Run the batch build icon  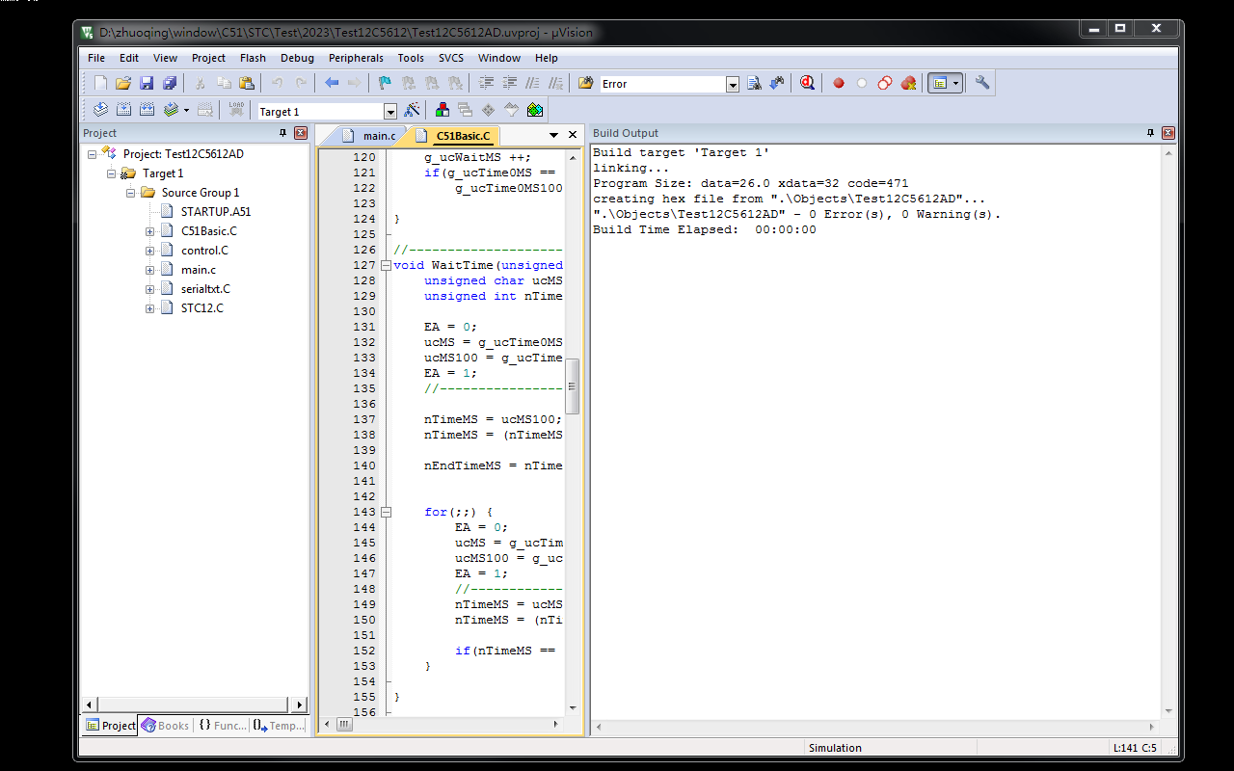pyautogui.click(x=171, y=110)
